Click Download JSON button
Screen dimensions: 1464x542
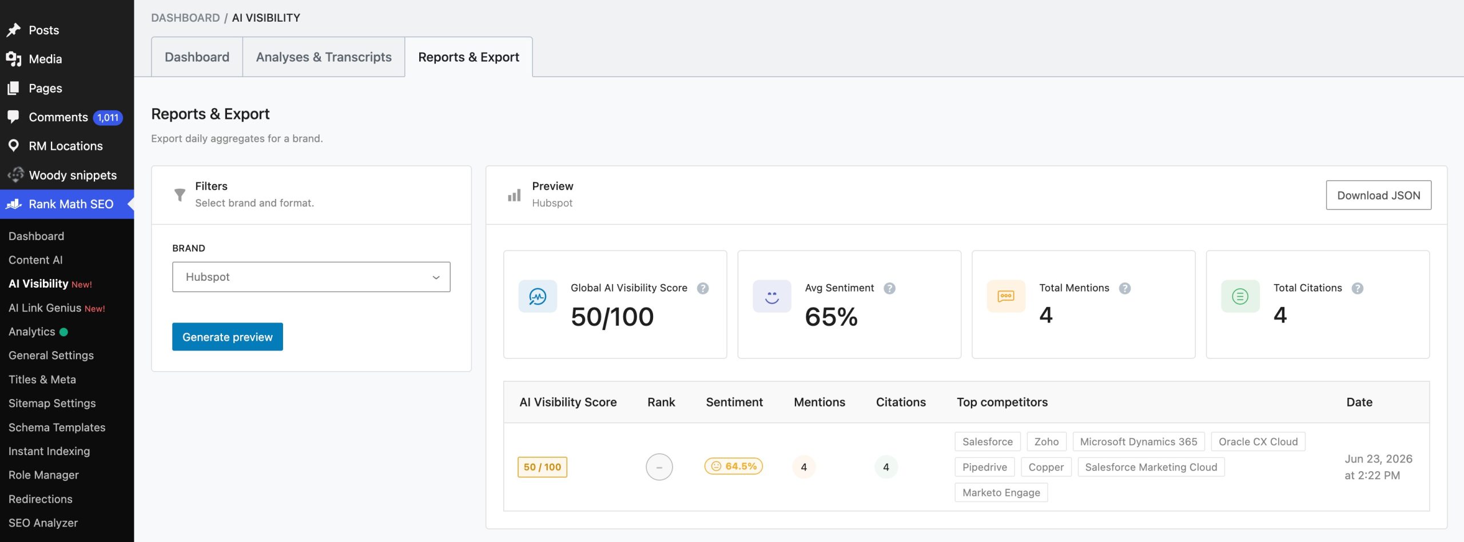pyautogui.click(x=1378, y=195)
